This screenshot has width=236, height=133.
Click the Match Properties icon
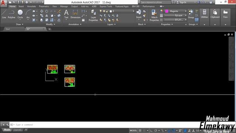(154, 16)
